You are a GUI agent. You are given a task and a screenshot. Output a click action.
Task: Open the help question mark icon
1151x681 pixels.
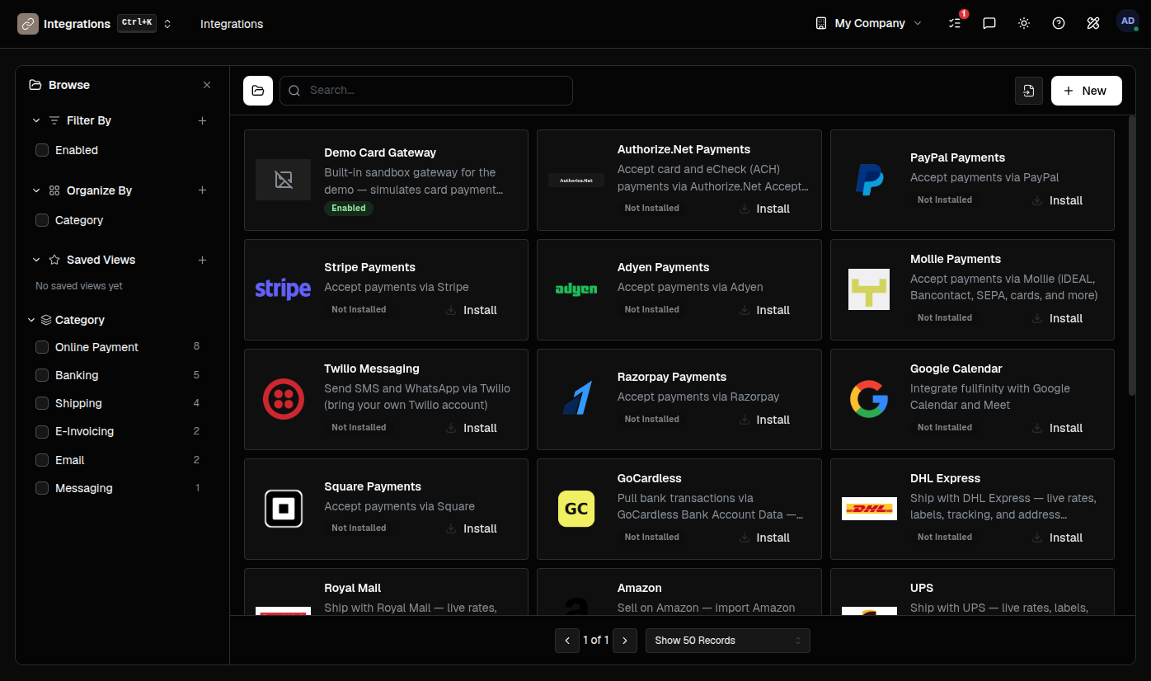tap(1059, 23)
